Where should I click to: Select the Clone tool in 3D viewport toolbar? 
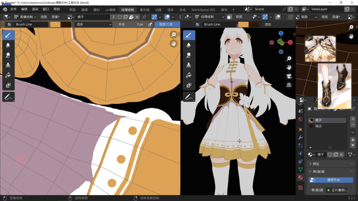(x=189, y=65)
